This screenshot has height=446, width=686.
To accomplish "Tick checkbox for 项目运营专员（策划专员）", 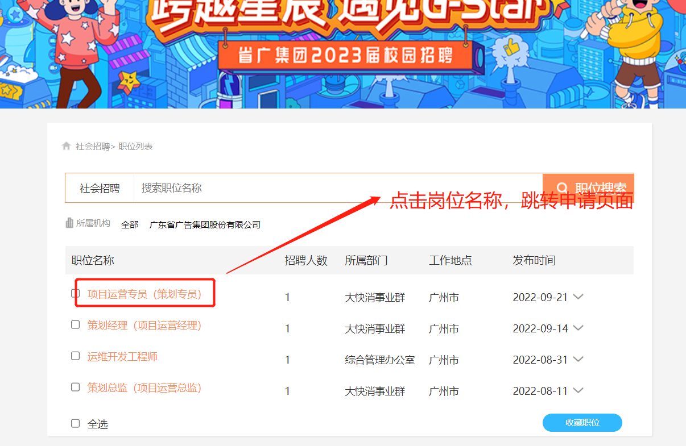I will point(75,294).
